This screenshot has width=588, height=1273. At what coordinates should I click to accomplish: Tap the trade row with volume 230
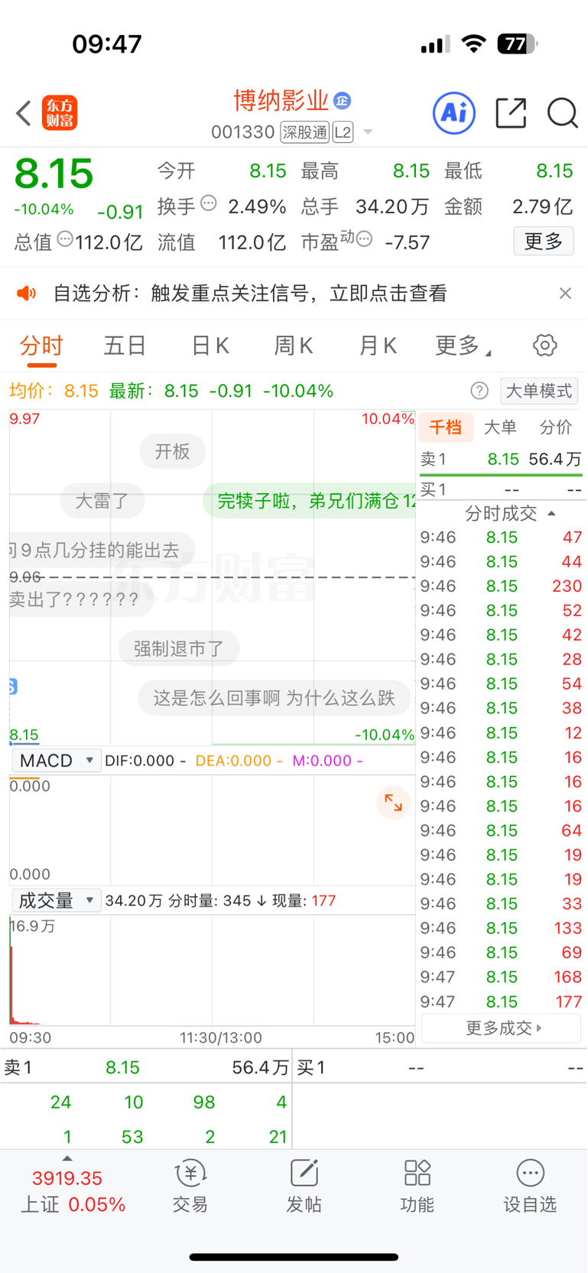point(502,586)
